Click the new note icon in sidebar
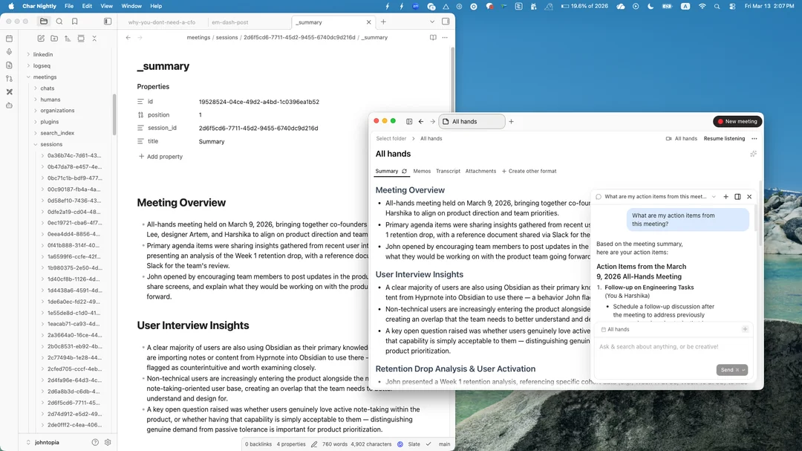Screen dimensions: 802x451 (x=42, y=39)
